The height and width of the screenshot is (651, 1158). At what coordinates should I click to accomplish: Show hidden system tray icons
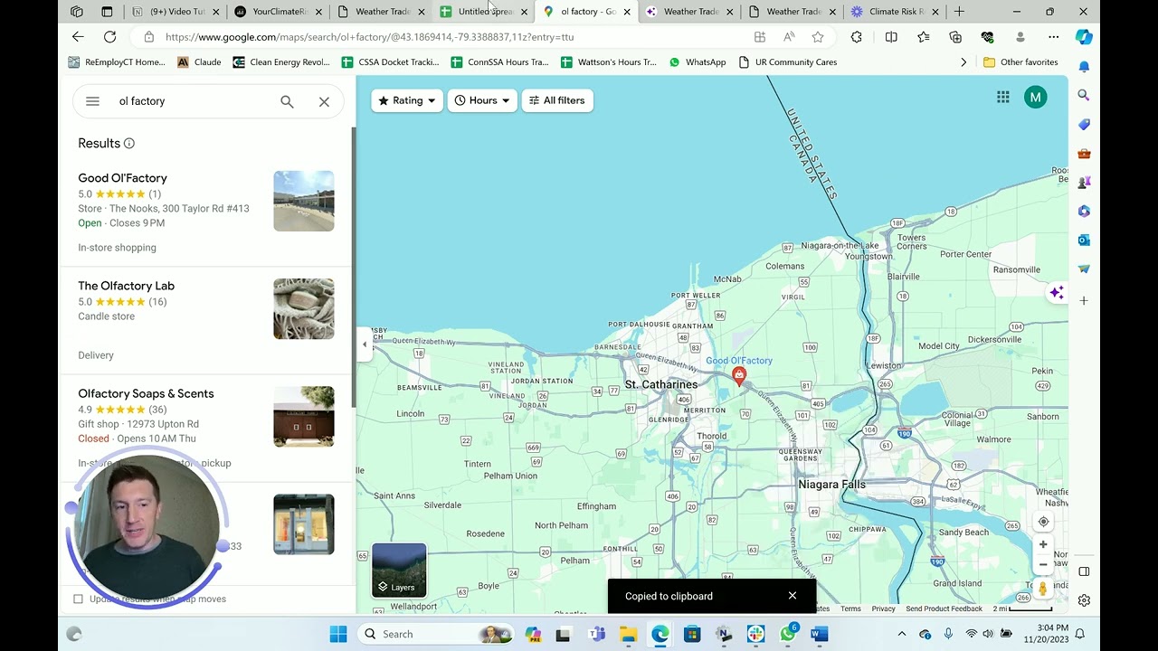point(902,634)
